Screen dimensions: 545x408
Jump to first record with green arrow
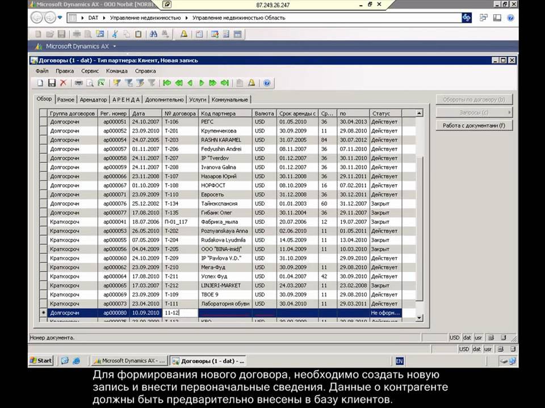[167, 83]
